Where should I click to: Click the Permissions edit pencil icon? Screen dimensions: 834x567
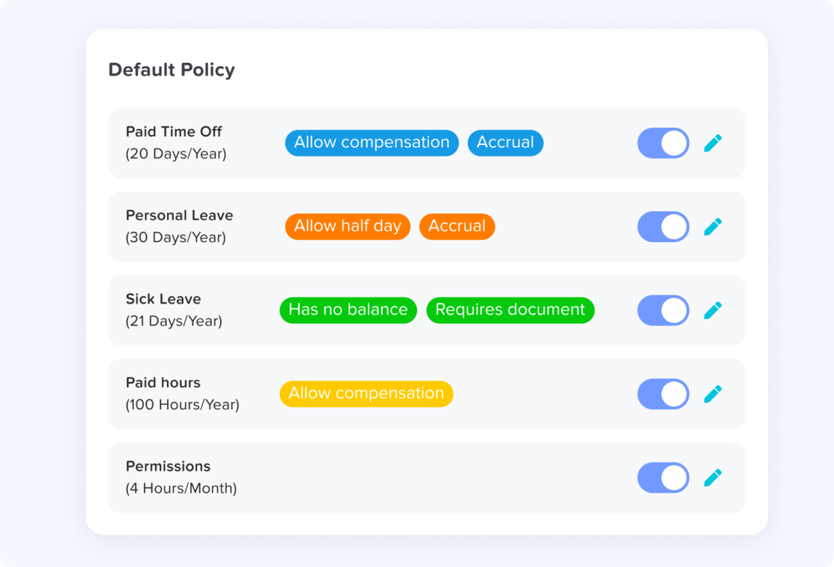(x=713, y=477)
